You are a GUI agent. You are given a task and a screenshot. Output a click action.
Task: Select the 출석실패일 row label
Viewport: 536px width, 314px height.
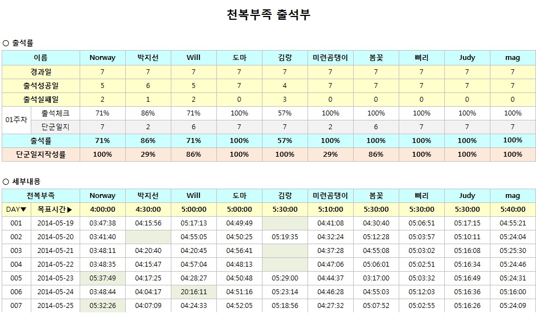pyautogui.click(x=41, y=100)
